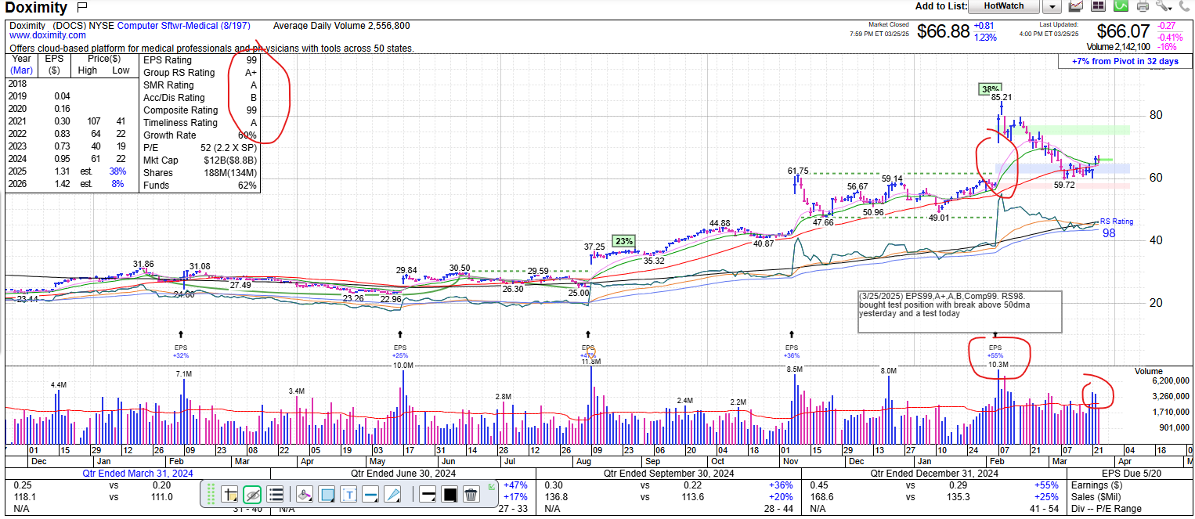Screen dimensions: 1195x519
Task: Click the Group RS Rating row
Action: (200, 73)
